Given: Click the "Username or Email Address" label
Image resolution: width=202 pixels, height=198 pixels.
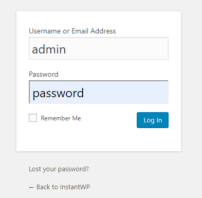Looking at the screenshot, I should 72,31.
